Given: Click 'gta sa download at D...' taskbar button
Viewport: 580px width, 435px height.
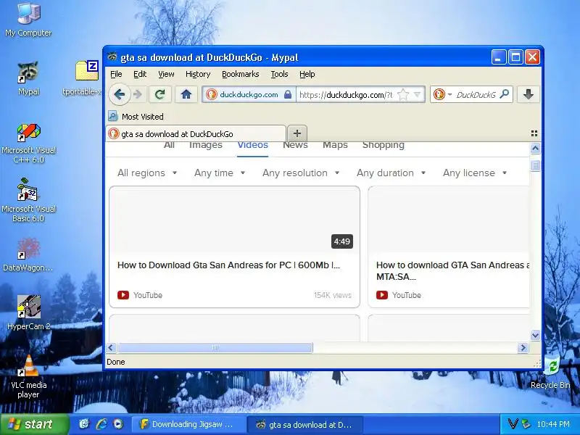Looking at the screenshot, I should coord(304,424).
